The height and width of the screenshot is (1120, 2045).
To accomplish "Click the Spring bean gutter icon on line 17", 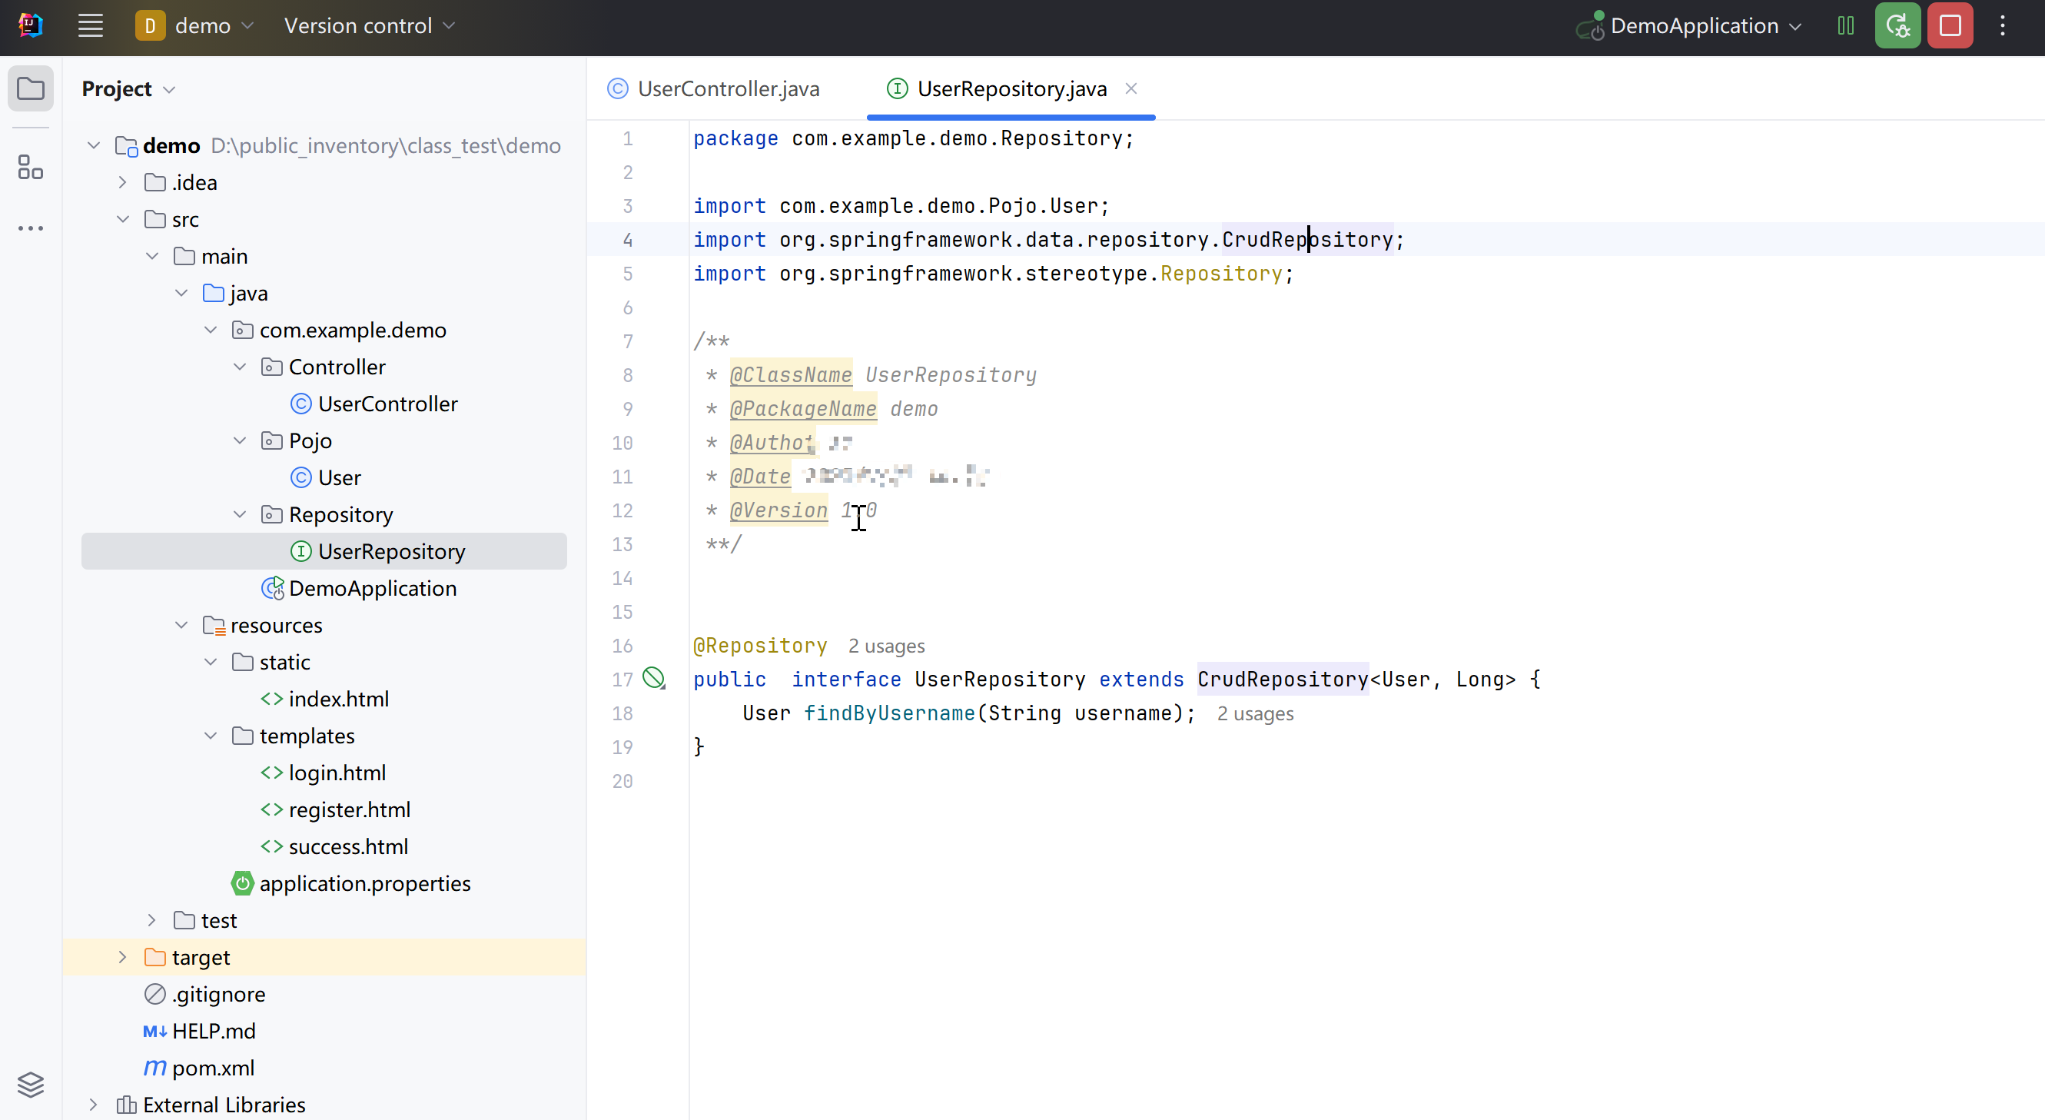I will point(654,678).
